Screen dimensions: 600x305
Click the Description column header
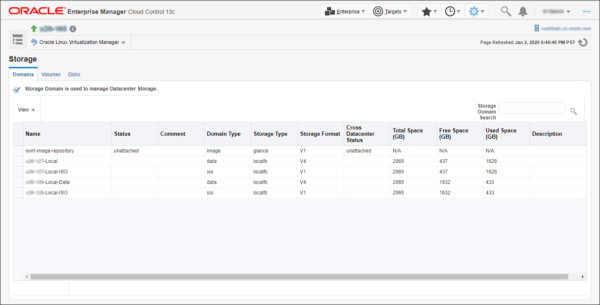pyautogui.click(x=558, y=134)
